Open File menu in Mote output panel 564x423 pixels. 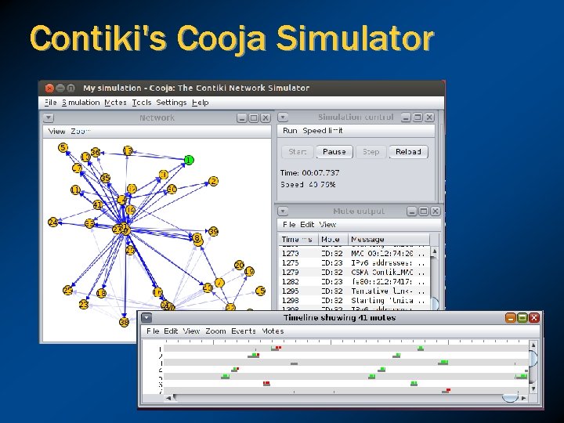289,225
